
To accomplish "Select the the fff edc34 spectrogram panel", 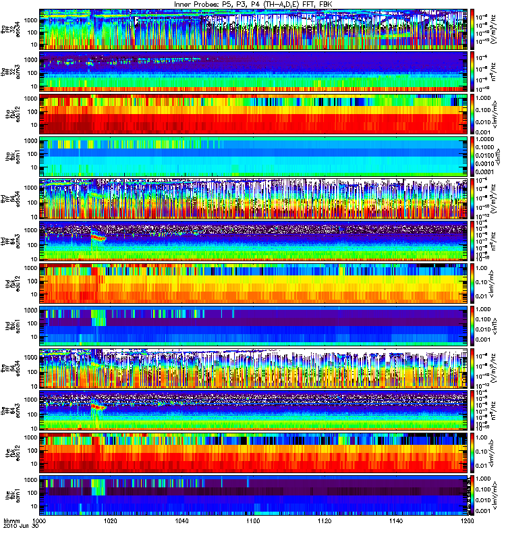I will click(254, 368).
